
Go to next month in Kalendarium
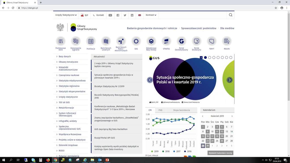tap(232, 116)
